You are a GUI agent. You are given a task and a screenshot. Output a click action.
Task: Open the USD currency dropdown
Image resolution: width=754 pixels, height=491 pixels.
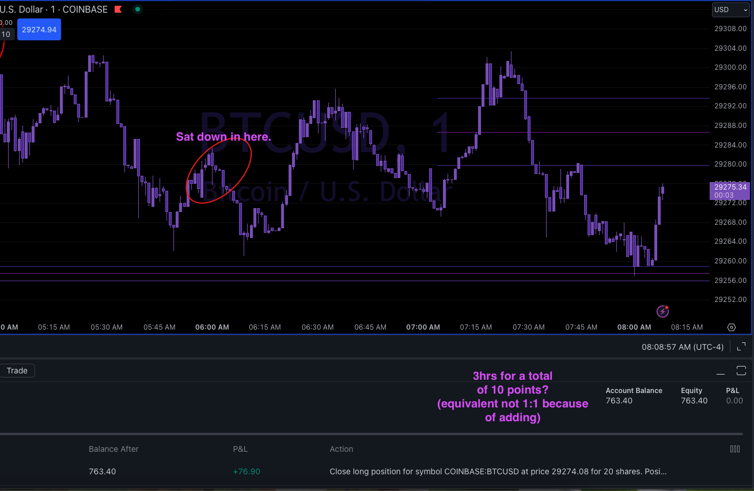point(730,9)
